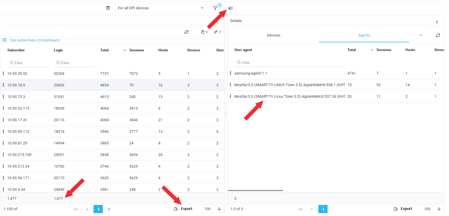Open the hand icon dropdown menu

click(204, 32)
